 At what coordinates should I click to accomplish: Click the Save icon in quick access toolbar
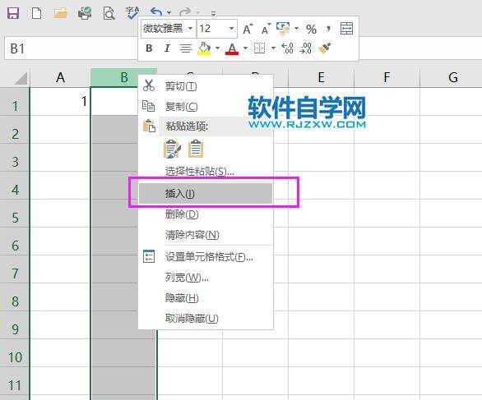pos(13,13)
